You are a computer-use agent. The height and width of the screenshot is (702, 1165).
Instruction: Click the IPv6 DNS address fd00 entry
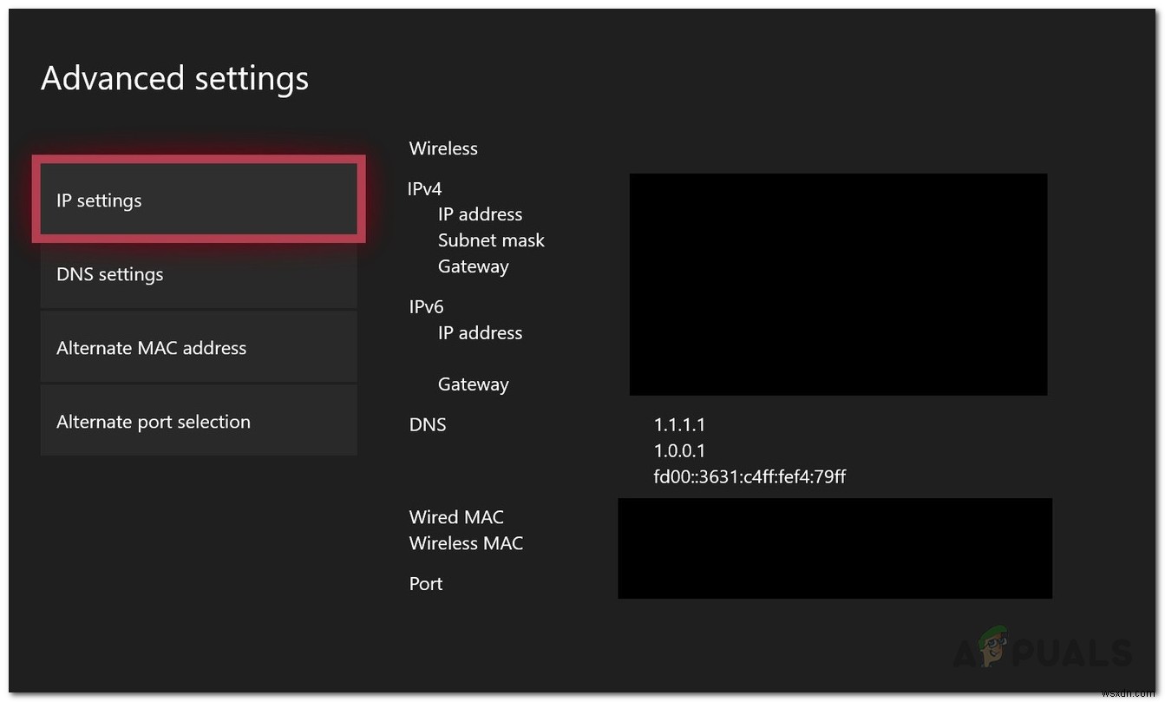(x=749, y=476)
